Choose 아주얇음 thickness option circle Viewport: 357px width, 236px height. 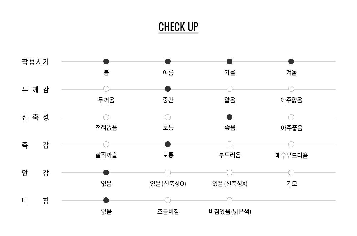click(x=291, y=89)
